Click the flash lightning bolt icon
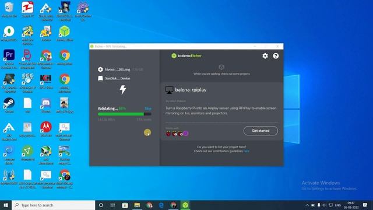This screenshot has height=210, width=373. (x=123, y=89)
